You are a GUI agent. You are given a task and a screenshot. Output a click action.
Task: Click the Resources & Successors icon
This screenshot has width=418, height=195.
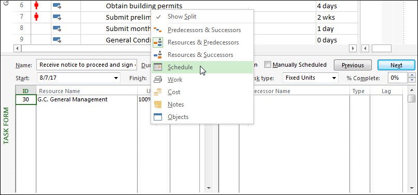pos(158,55)
